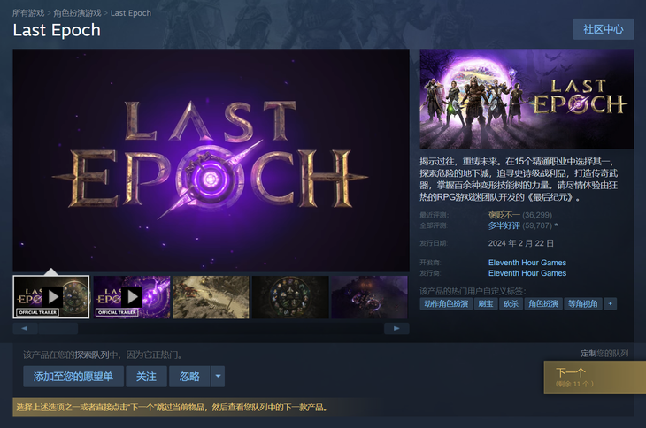Click the plus icon to add tags

610,303
